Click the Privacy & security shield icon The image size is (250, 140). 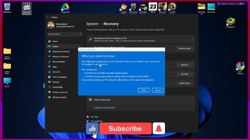50,92
